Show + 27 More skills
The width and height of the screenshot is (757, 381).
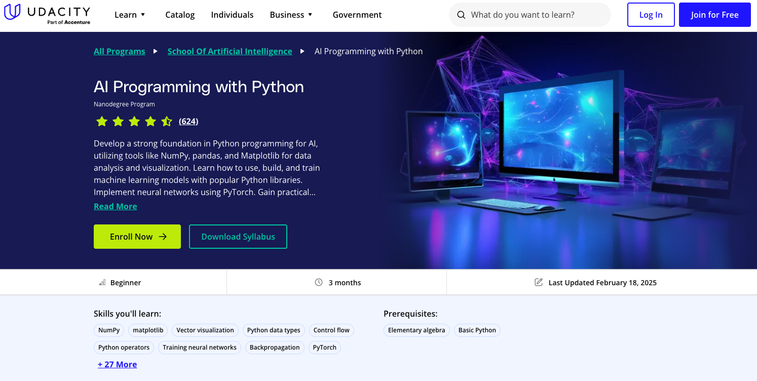pyautogui.click(x=118, y=364)
